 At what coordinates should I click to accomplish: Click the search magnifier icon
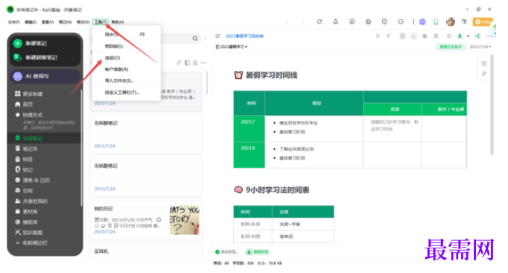pos(195,38)
